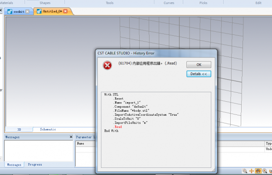Click the .Reset line in details

point(118,99)
